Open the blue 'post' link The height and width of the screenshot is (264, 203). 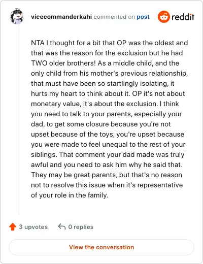click(x=143, y=17)
